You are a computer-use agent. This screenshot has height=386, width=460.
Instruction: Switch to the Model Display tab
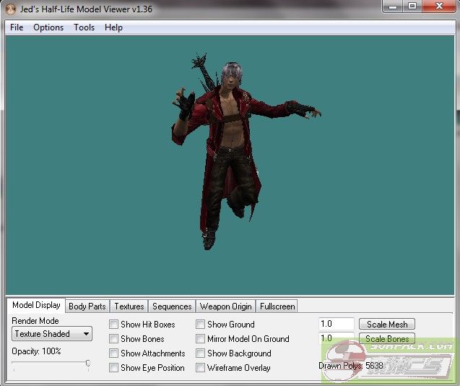(36, 305)
